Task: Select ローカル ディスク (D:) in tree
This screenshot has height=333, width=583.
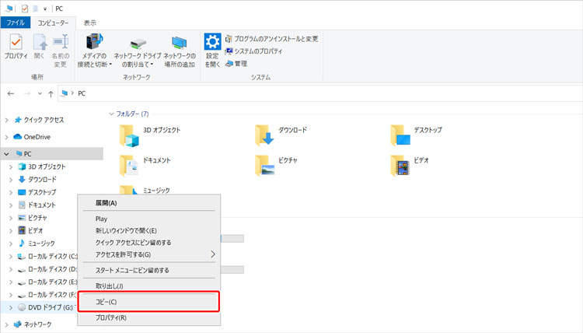Action: point(47,269)
